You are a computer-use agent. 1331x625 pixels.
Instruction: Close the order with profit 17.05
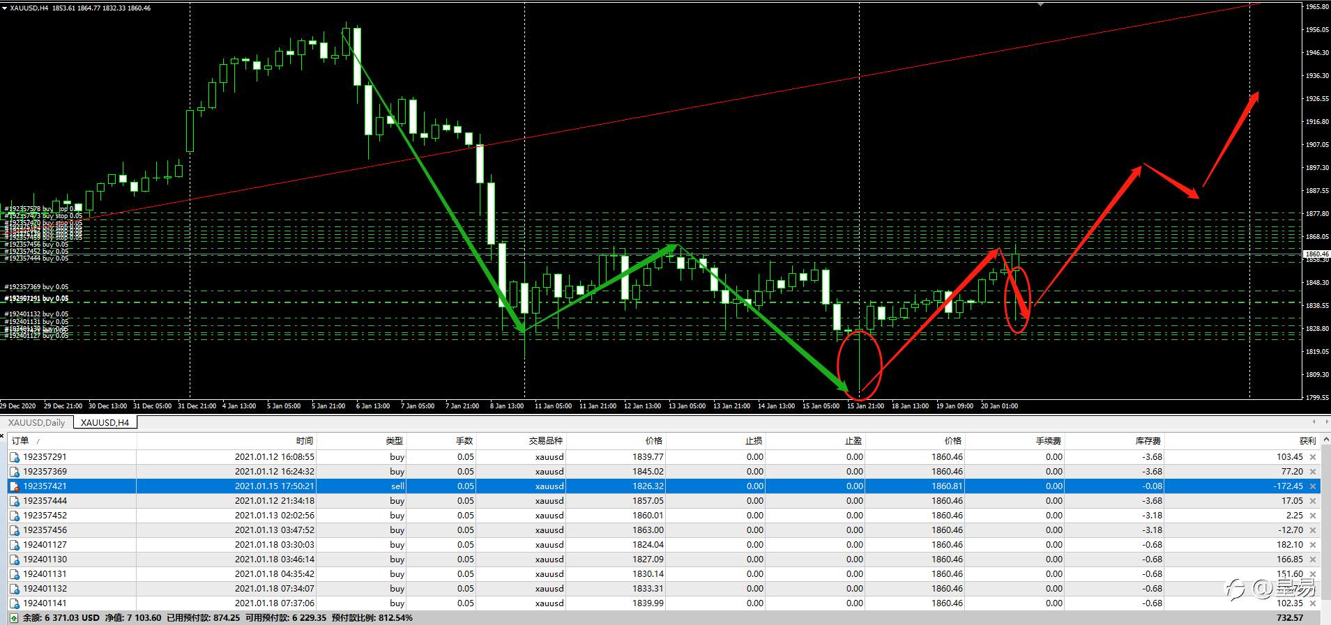tap(1313, 501)
